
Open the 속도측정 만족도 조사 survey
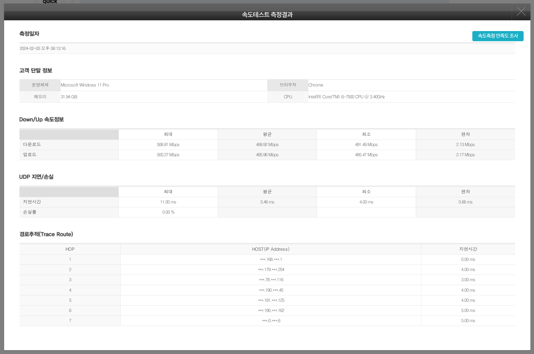click(x=498, y=36)
